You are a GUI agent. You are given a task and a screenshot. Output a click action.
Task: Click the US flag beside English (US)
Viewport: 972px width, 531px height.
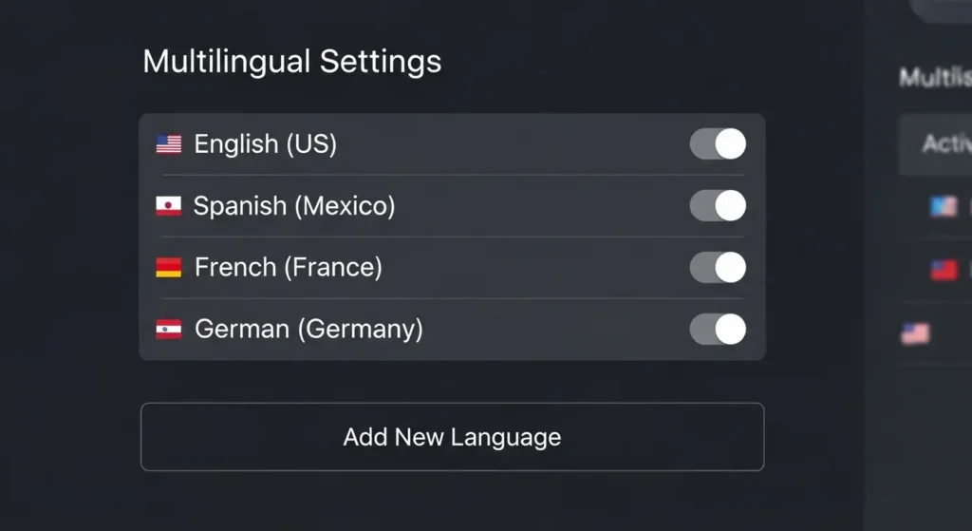pos(168,144)
